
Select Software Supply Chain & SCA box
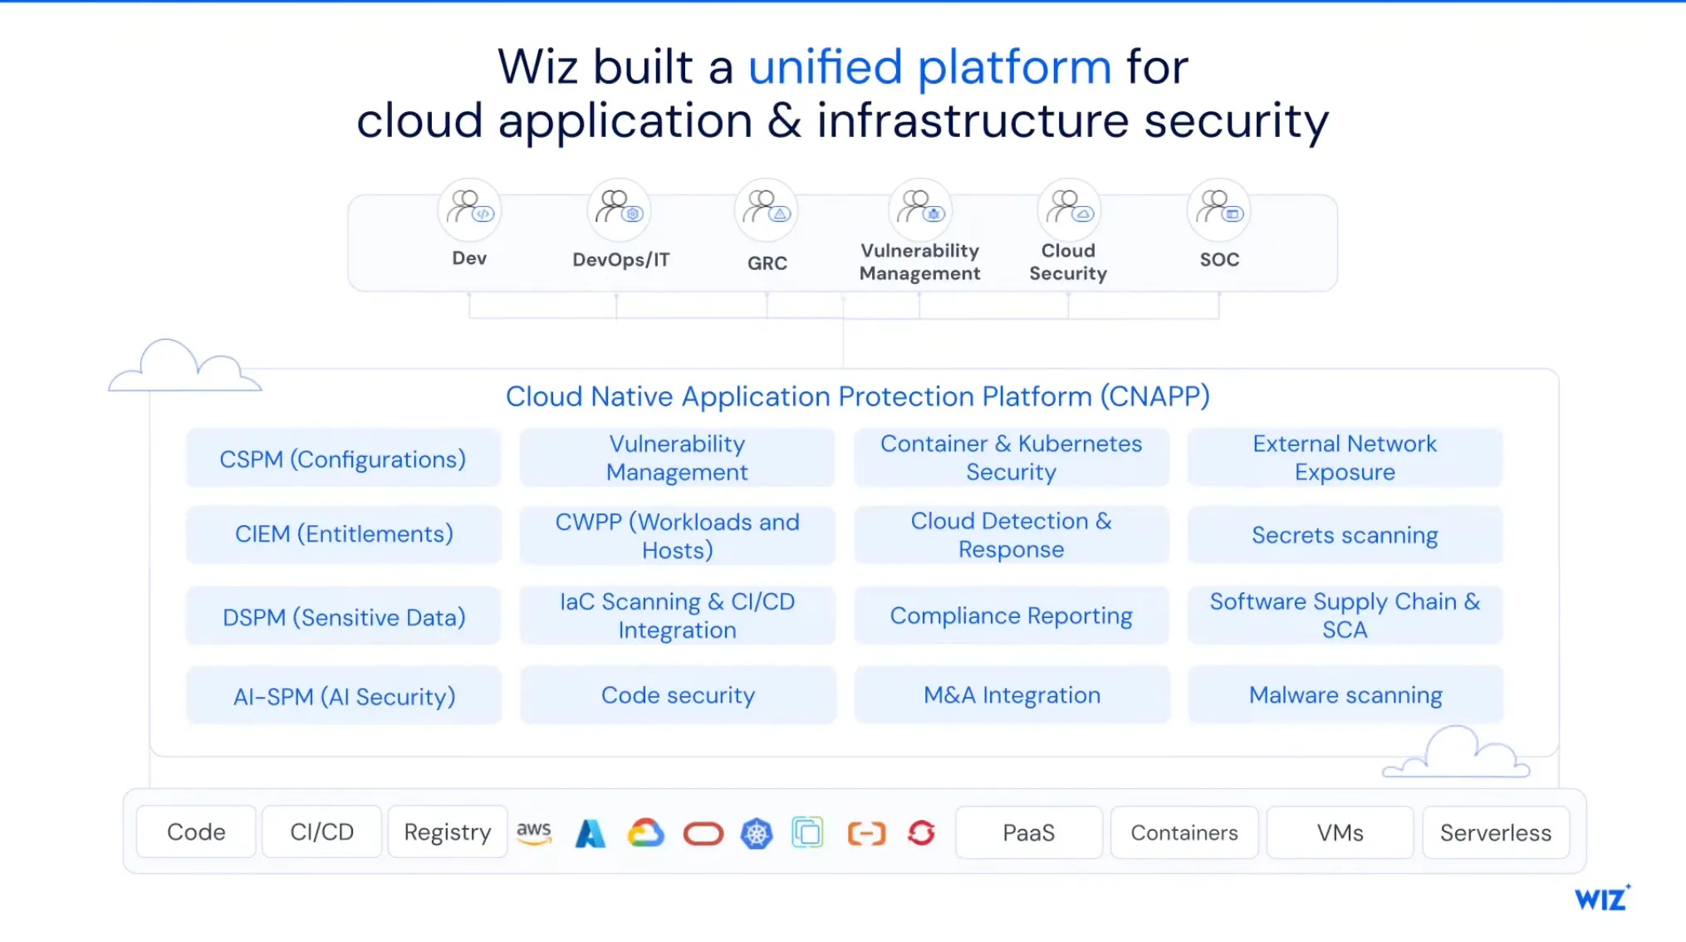point(1345,616)
